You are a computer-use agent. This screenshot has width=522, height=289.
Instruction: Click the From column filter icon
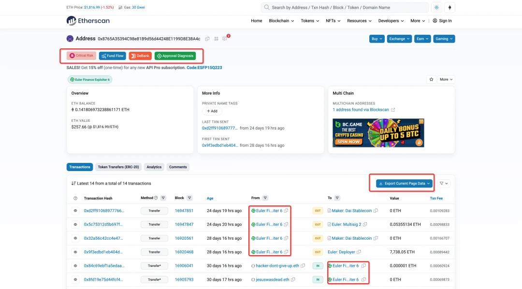pyautogui.click(x=265, y=198)
